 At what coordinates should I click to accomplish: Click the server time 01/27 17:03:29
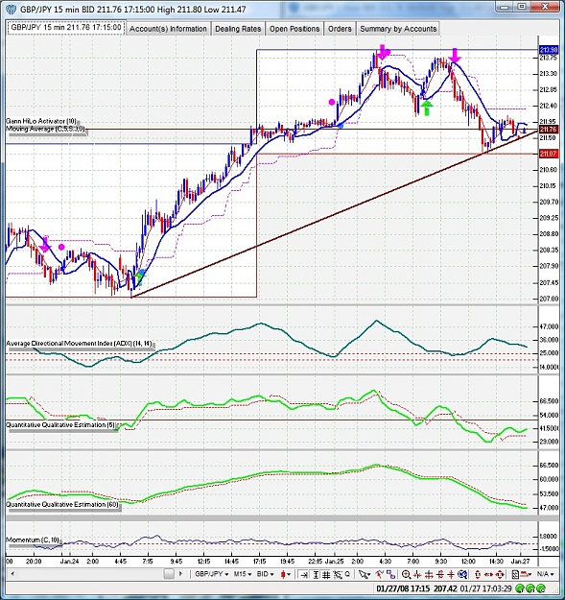(486, 588)
